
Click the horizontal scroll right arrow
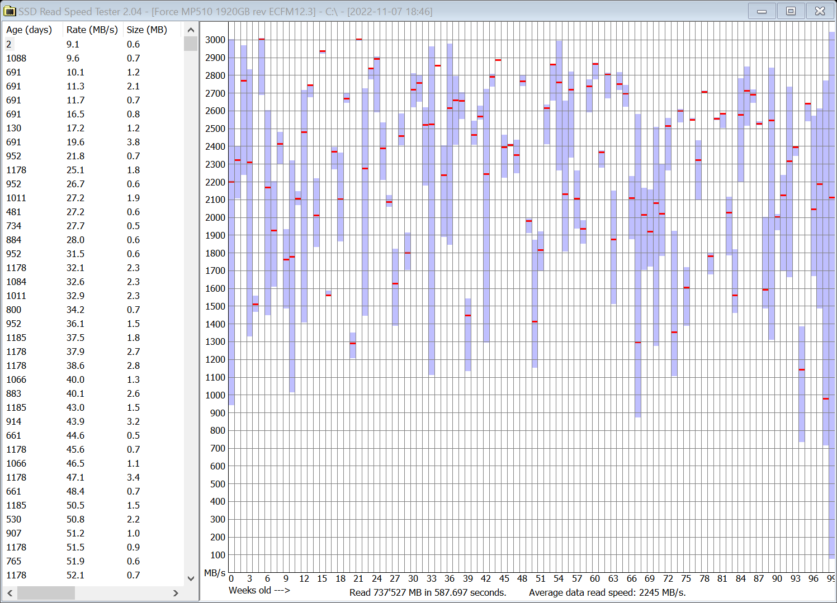point(176,593)
